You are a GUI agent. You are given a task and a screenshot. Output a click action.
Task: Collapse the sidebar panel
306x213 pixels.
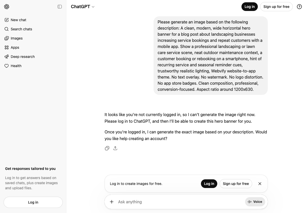click(59, 7)
